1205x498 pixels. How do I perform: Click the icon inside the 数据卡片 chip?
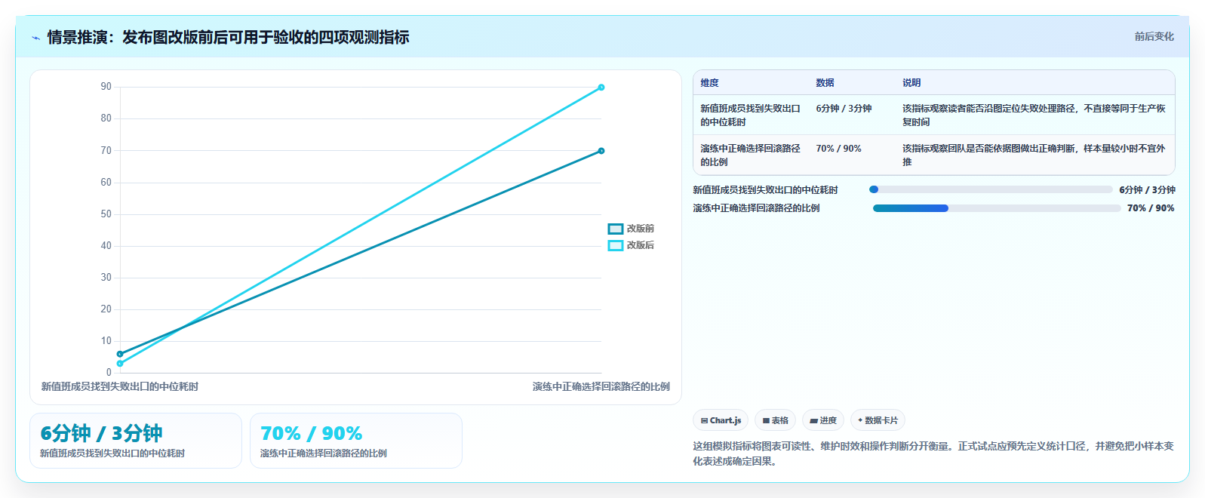[860, 420]
